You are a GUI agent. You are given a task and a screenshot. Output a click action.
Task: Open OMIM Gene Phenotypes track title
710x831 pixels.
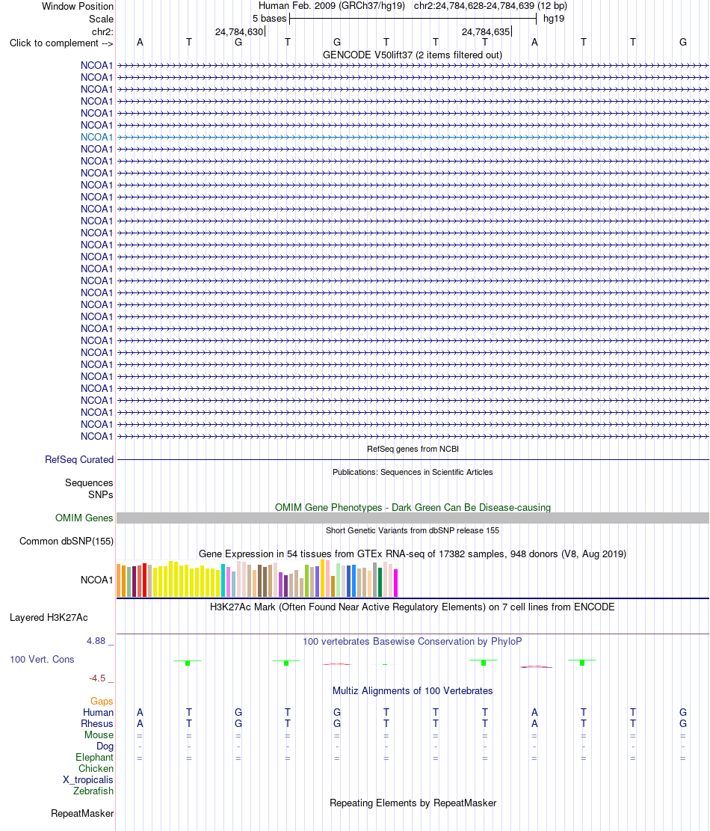pos(413,507)
